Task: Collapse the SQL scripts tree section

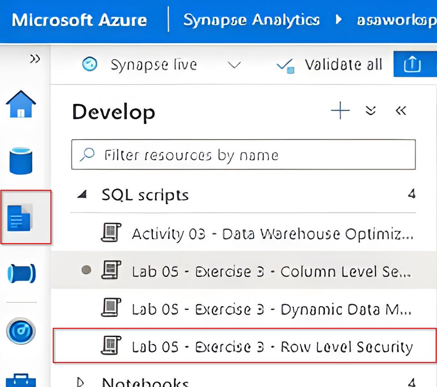Action: [82, 195]
